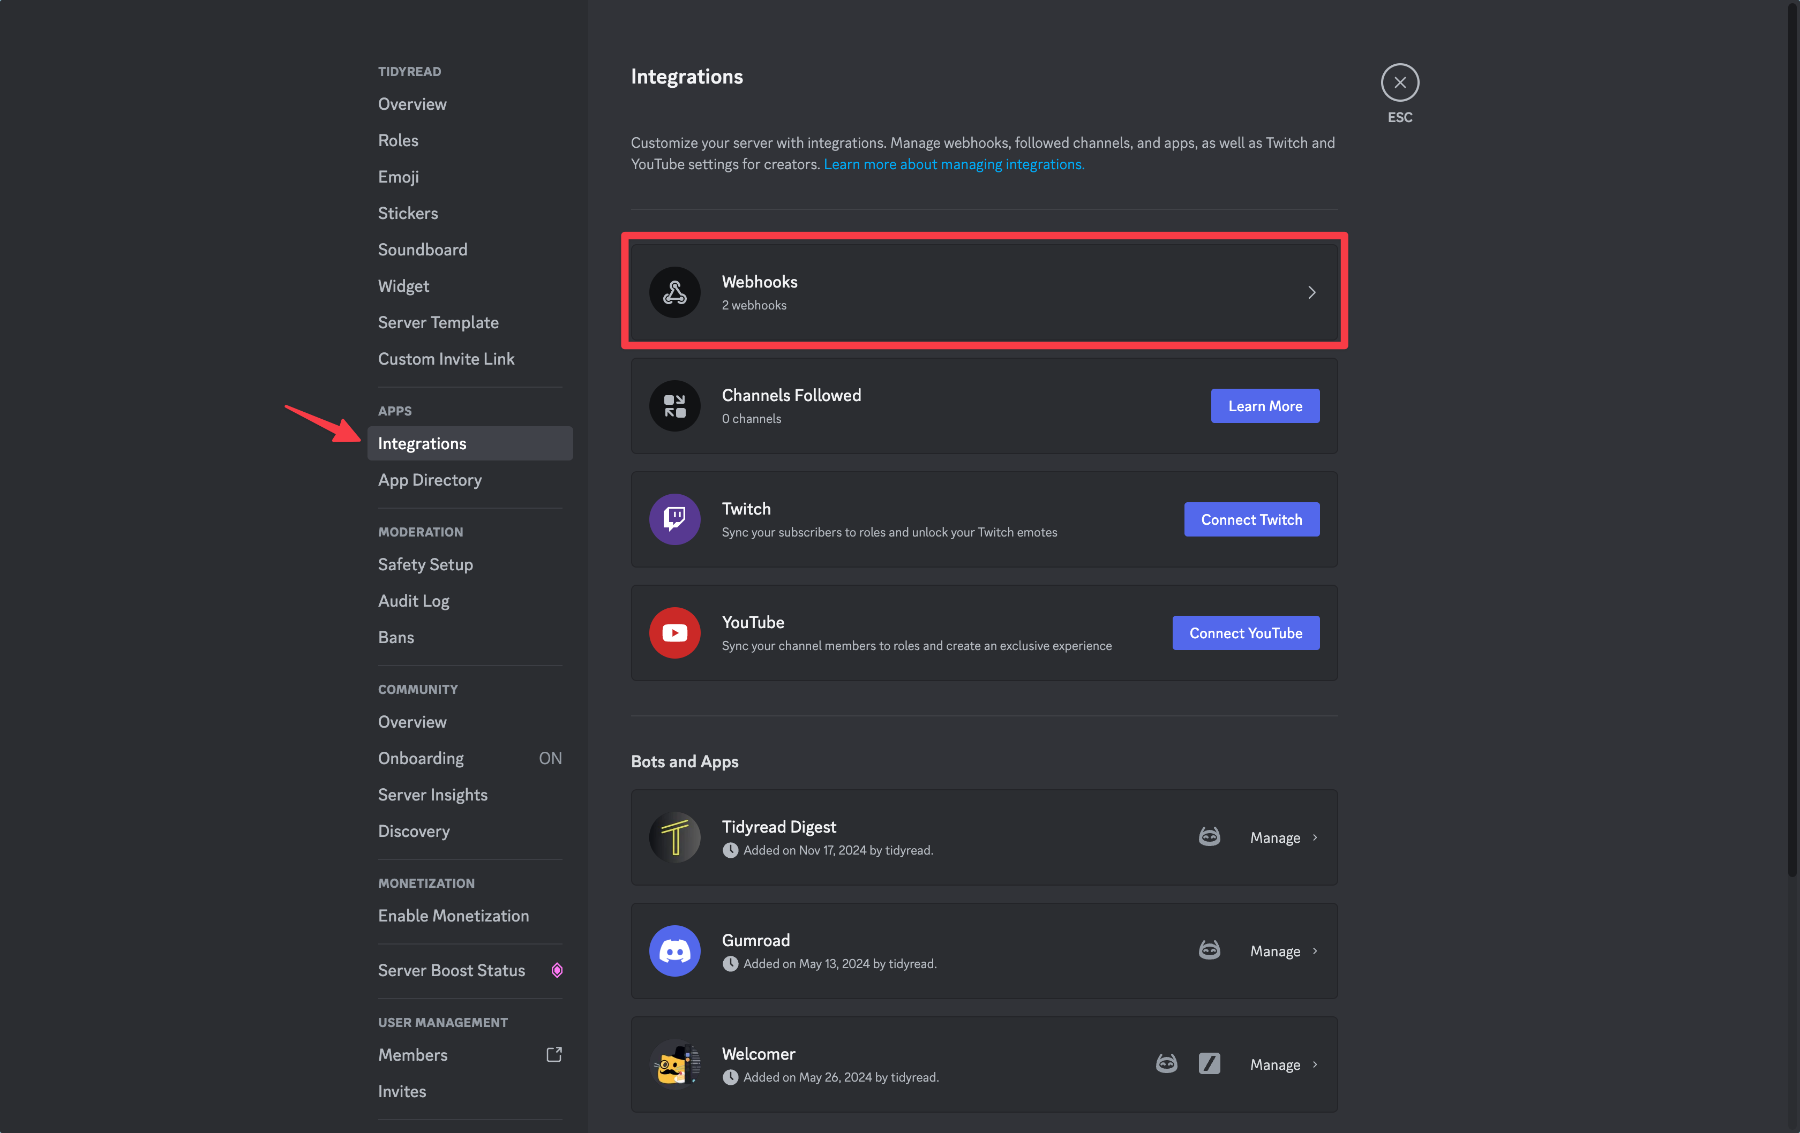
Task: Click the '0 channels' count text
Action: pyautogui.click(x=751, y=419)
